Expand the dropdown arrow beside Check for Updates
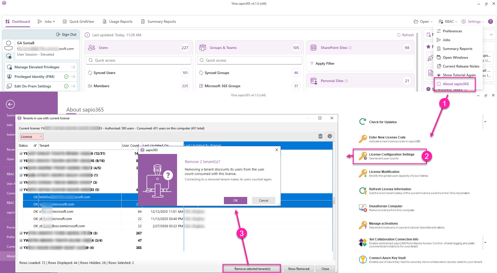The image size is (497, 273). 485,122
